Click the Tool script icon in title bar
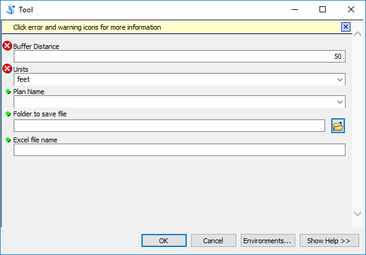The image size is (366, 255). click(11, 9)
